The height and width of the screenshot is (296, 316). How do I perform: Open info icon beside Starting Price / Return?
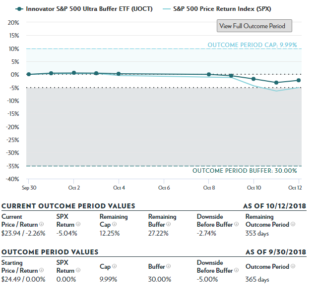[41, 270]
